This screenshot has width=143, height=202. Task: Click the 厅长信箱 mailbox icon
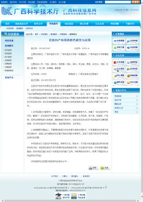coord(119,63)
